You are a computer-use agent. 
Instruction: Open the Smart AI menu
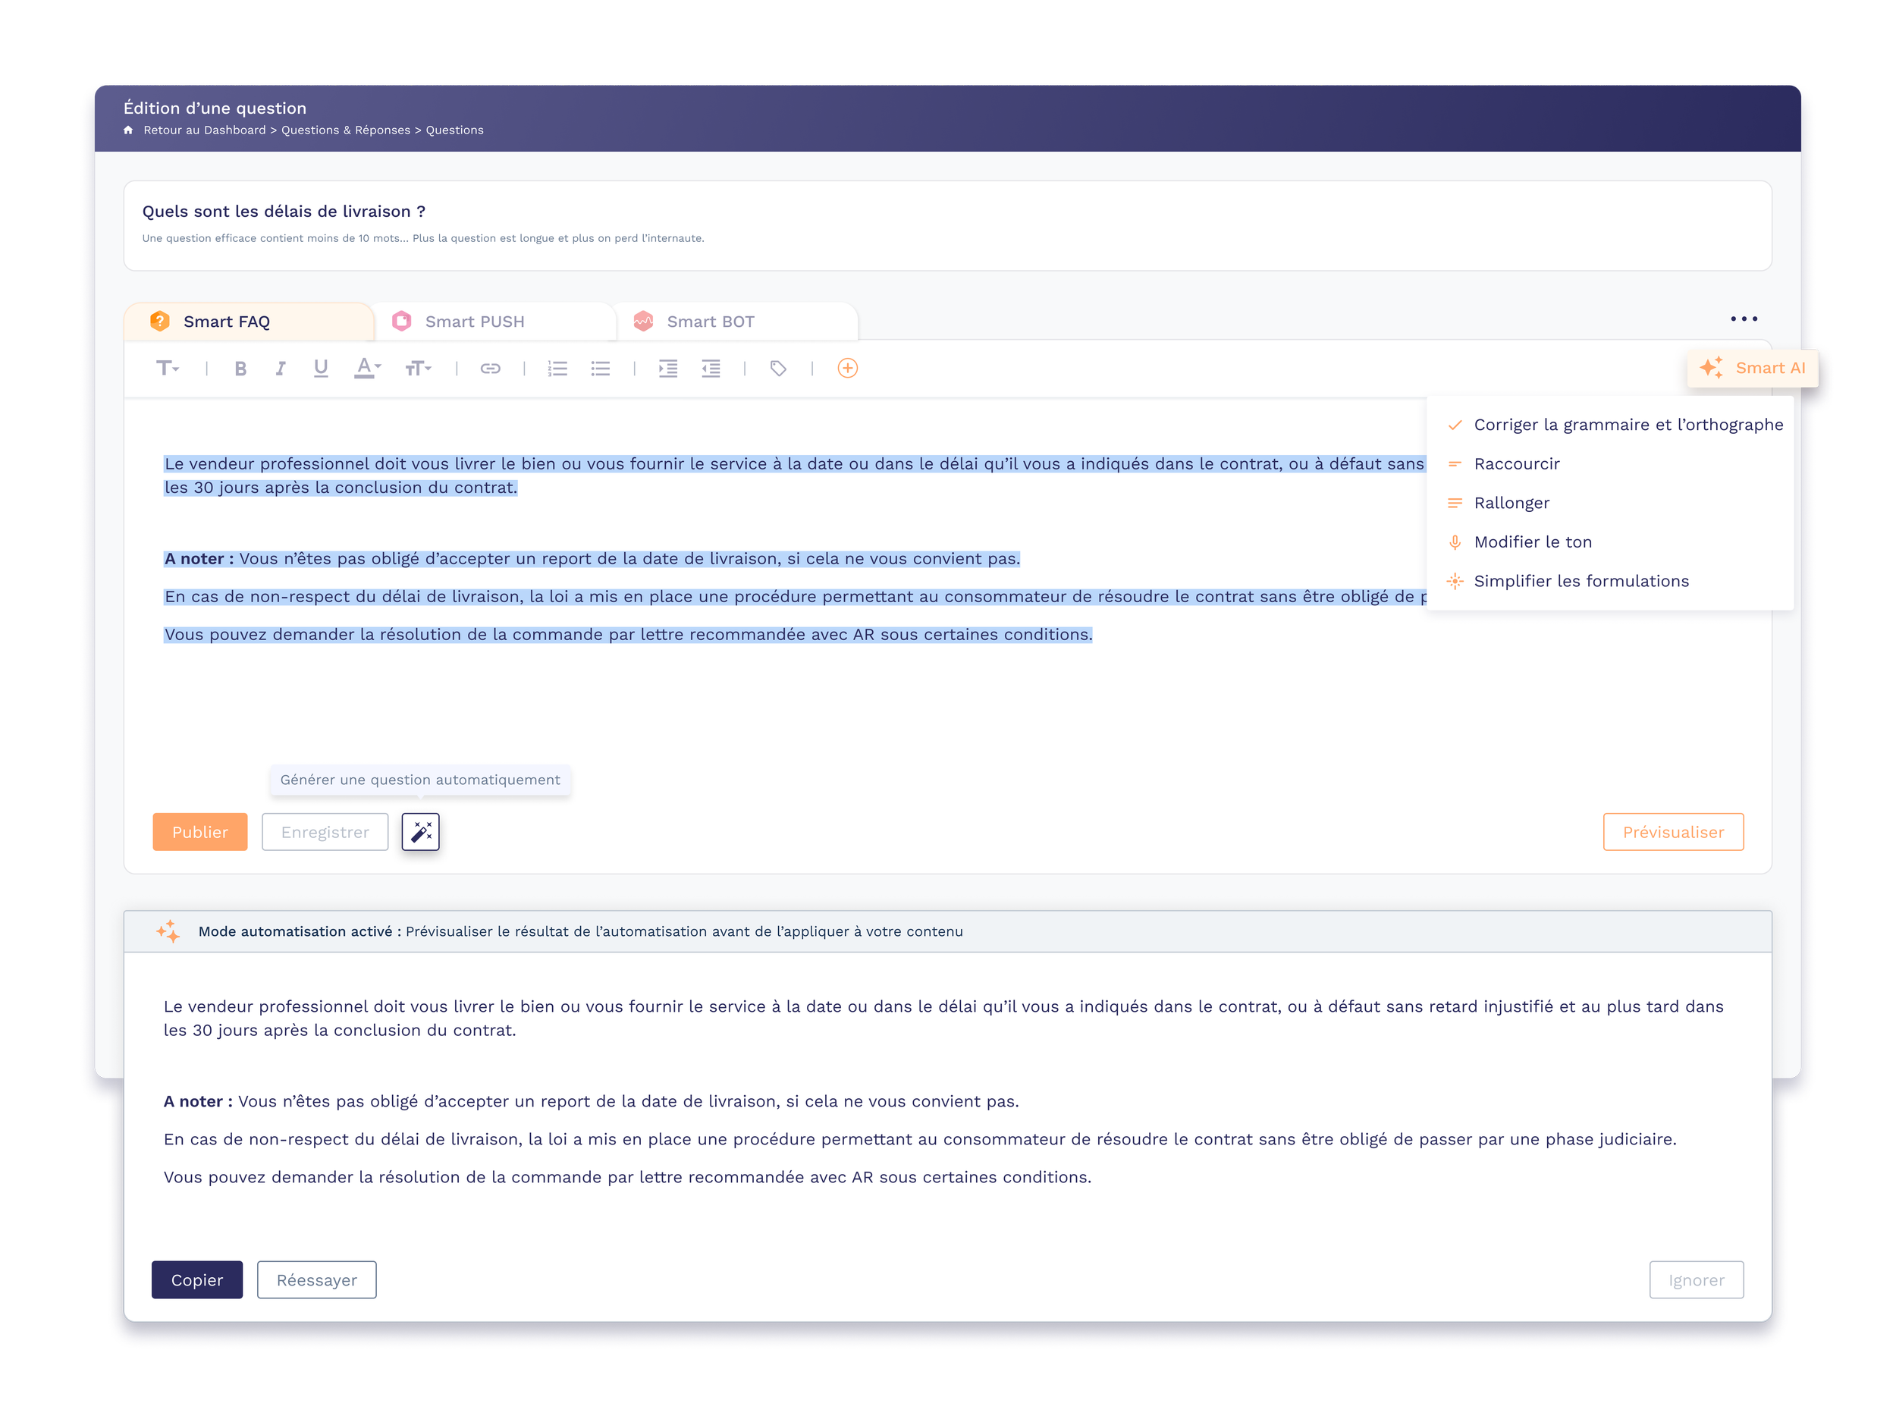(x=1752, y=369)
